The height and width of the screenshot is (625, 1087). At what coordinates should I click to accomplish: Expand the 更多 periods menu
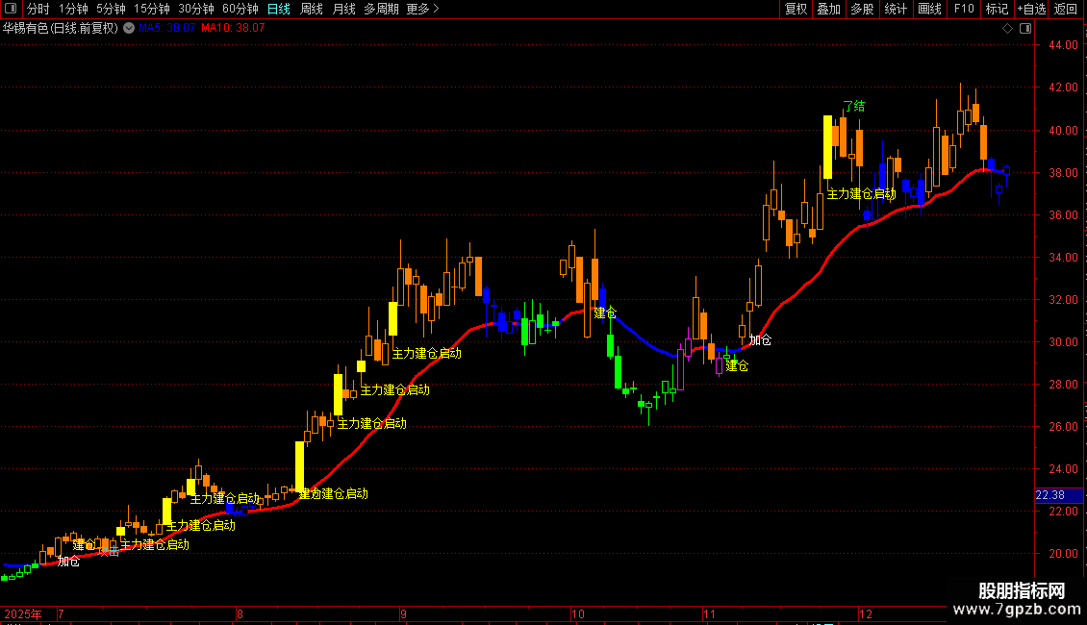423,9
